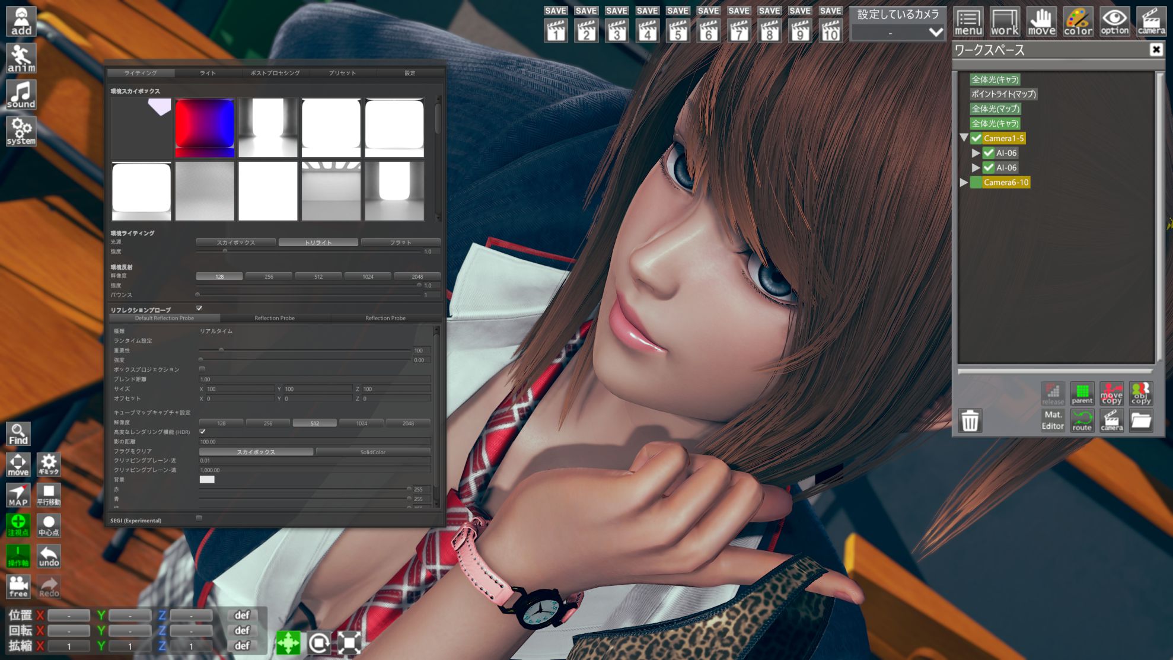Load camera slot 1 clapperboard

tap(556, 30)
